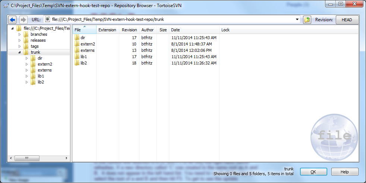
Task: Click lib1 folder icon in file list
Action: click(77, 57)
